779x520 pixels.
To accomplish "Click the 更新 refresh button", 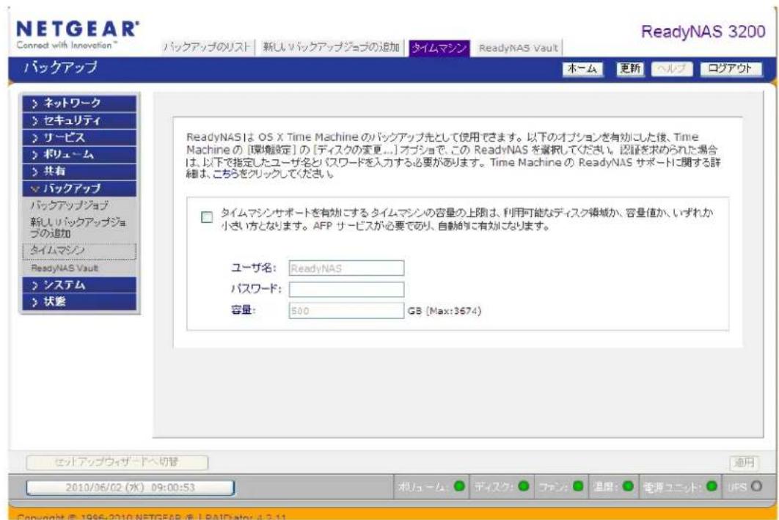I will tap(630, 69).
